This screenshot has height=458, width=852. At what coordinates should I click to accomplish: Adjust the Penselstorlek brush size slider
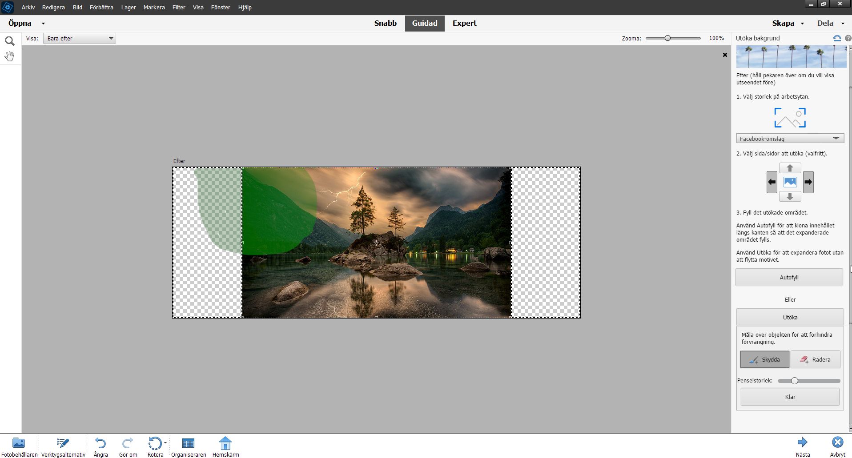click(x=794, y=381)
